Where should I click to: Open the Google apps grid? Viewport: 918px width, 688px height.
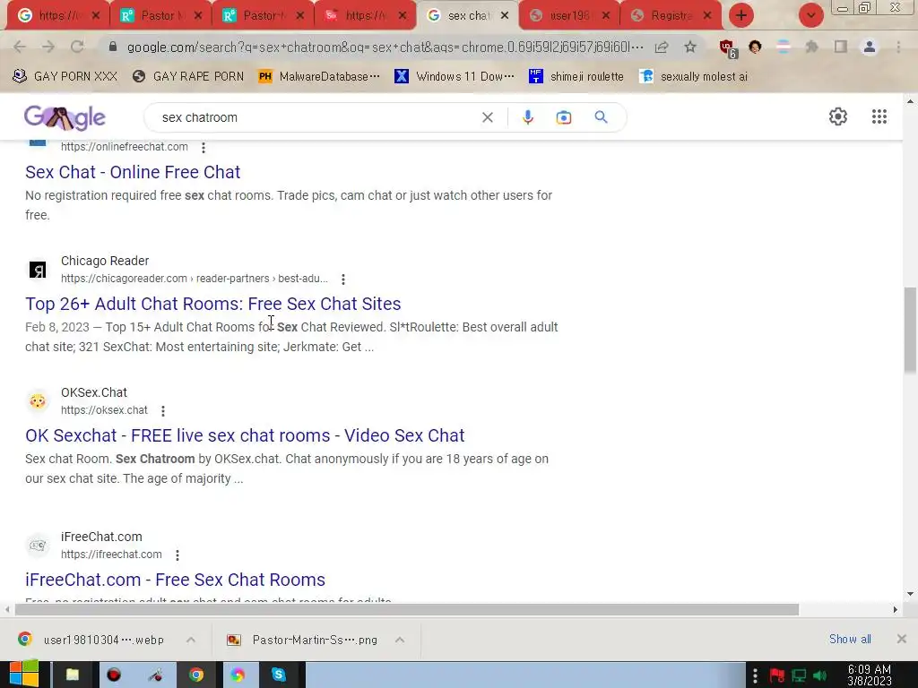tap(879, 116)
